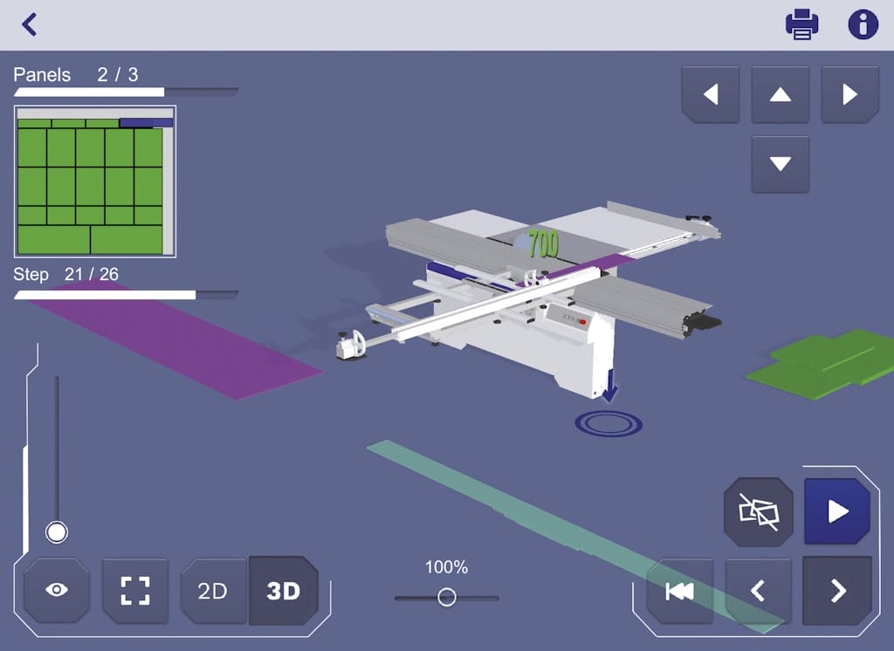The height and width of the screenshot is (651, 894).
Task: Click the back arrow in header
Action: tap(30, 24)
